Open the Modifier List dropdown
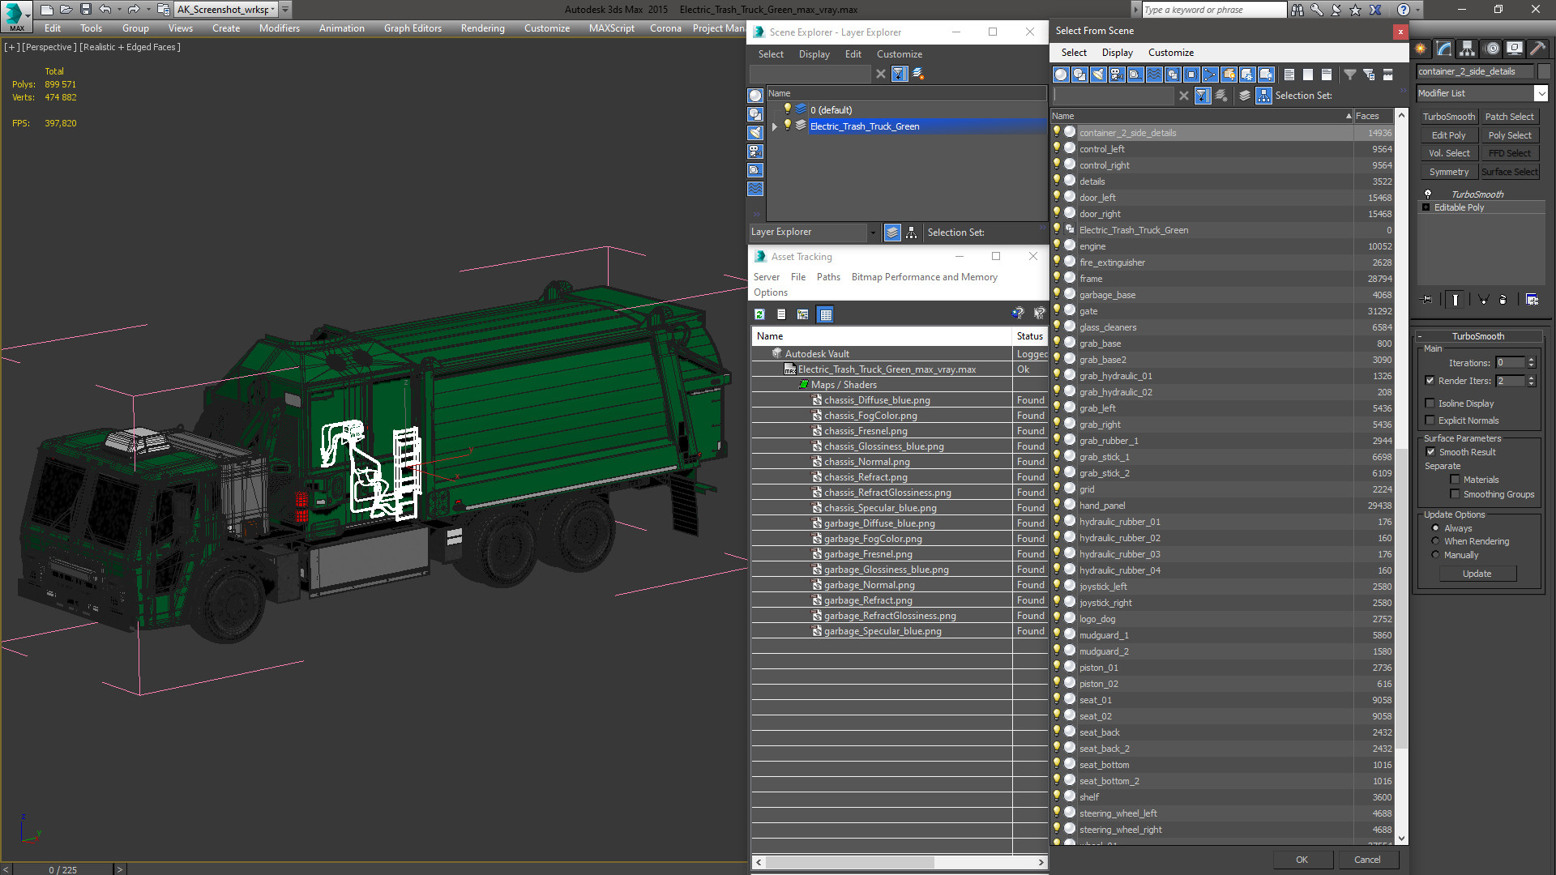 click(1541, 93)
